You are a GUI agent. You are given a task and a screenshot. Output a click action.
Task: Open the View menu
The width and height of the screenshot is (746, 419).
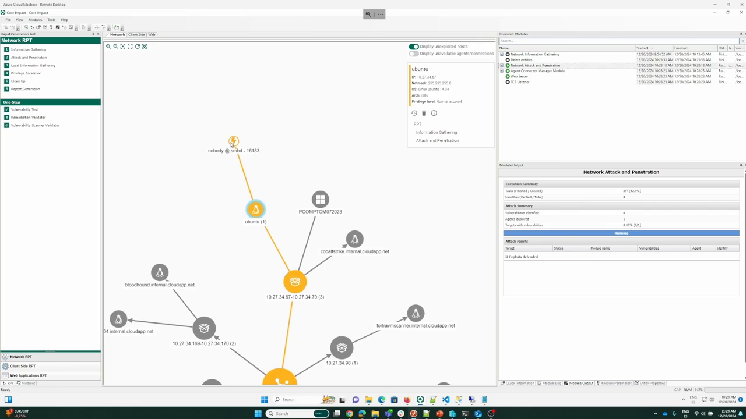pyautogui.click(x=19, y=20)
